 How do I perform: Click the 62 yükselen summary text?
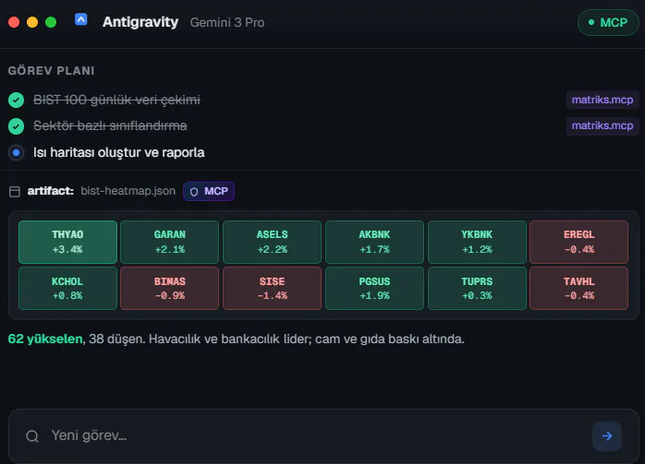[x=45, y=339]
